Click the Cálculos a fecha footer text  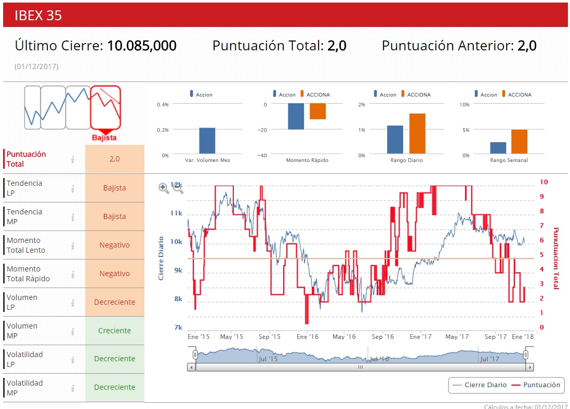pyautogui.click(x=526, y=406)
